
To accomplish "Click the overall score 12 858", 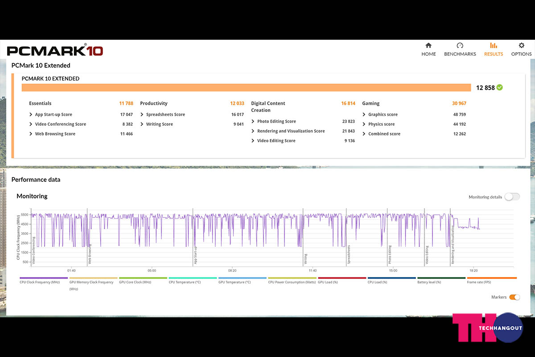I will [x=486, y=88].
